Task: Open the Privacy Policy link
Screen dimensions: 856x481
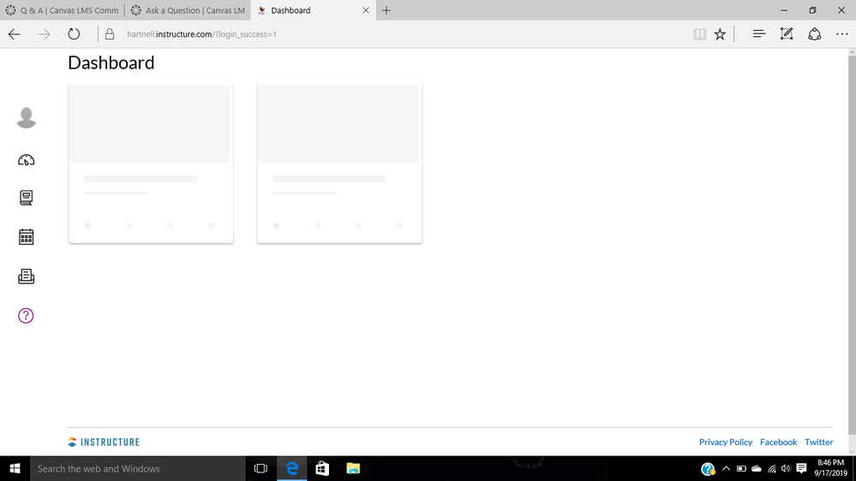Action: tap(725, 442)
